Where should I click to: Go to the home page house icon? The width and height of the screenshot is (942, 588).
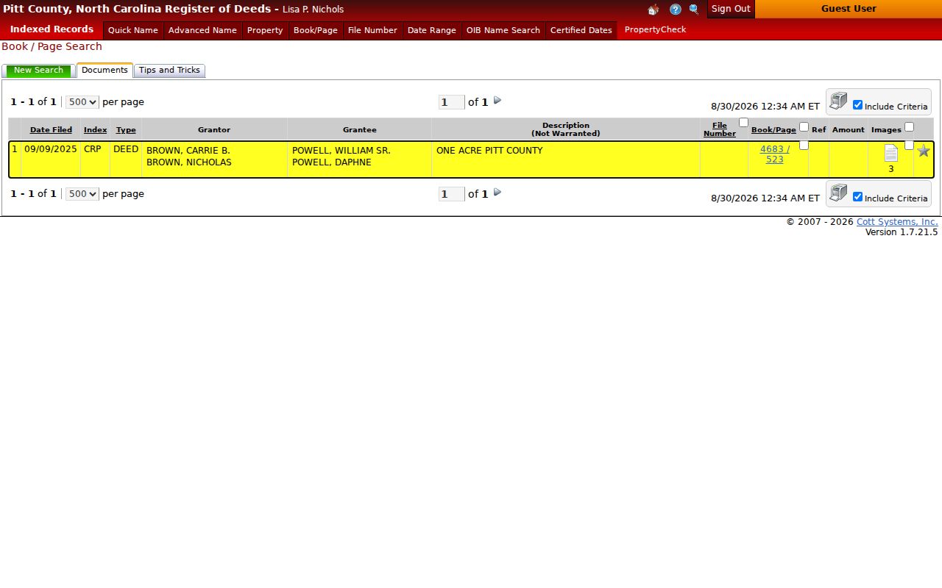click(x=654, y=10)
